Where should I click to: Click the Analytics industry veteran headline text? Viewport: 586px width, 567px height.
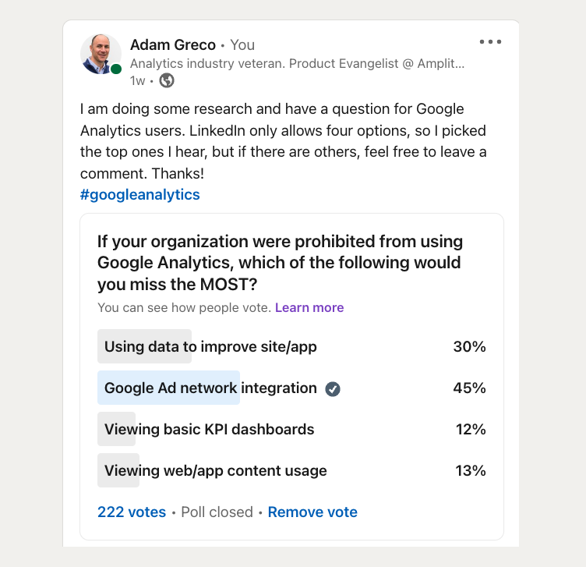tap(297, 64)
